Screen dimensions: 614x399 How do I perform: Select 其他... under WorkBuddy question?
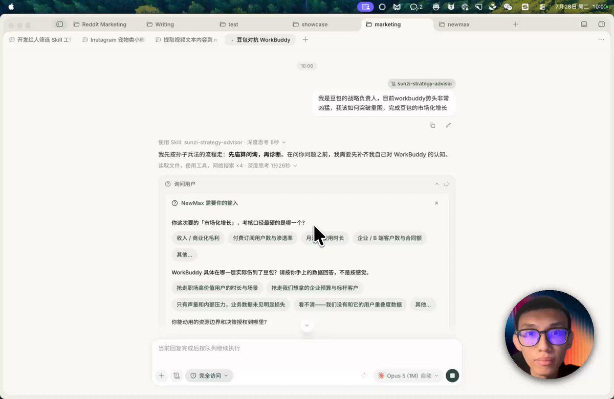tap(423, 304)
